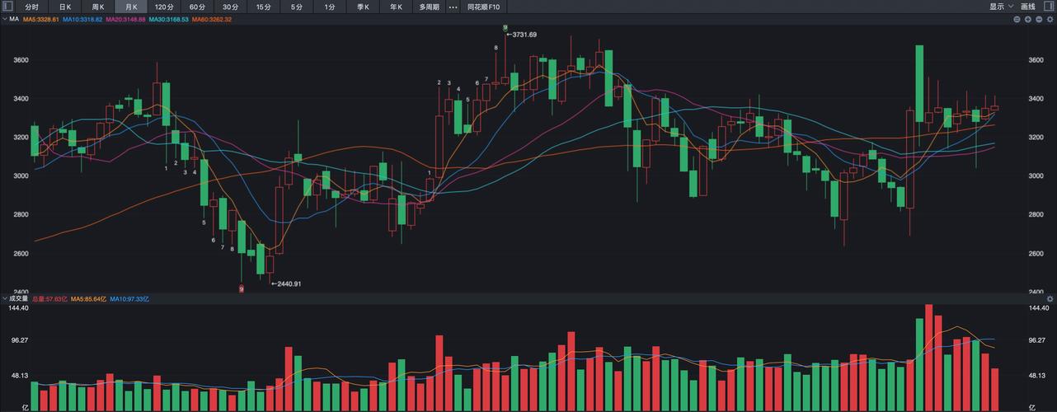Viewport: 1057px width, 412px height.
Task: Click the 3731.69 high price marker
Action: click(523, 35)
